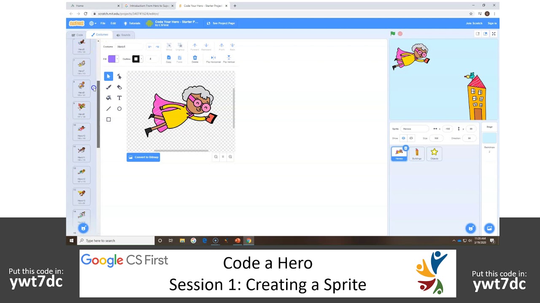Click Convert to Bitmap button

143,157
